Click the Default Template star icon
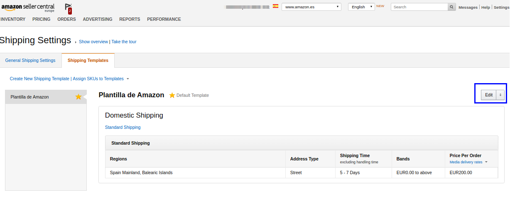This screenshot has width=510, height=202. click(x=172, y=95)
